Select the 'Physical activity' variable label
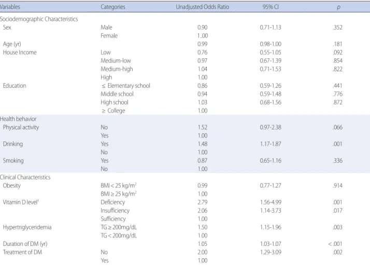Image resolution: width=370 pixels, height=266 pixels. point(21,127)
